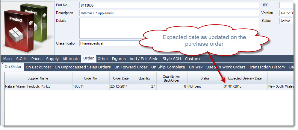Edit the Description field Vitamin C Supplement
The height and width of the screenshot is (130, 298).
(169, 13)
